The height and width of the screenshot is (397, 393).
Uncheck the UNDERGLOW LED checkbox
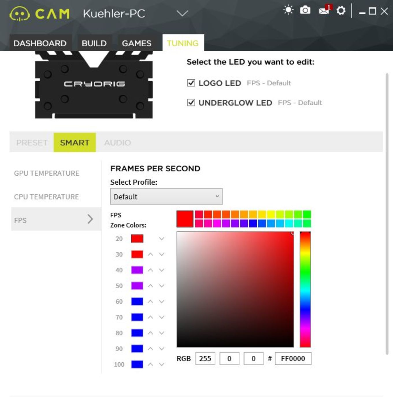click(191, 102)
